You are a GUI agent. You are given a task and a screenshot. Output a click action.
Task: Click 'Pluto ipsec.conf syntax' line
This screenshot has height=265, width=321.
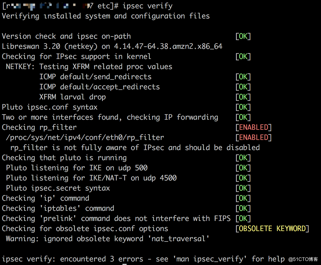(50, 107)
